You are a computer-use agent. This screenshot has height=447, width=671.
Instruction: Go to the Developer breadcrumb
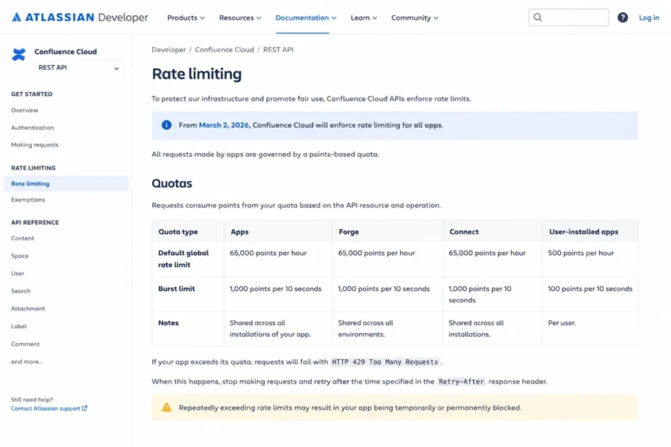click(168, 50)
